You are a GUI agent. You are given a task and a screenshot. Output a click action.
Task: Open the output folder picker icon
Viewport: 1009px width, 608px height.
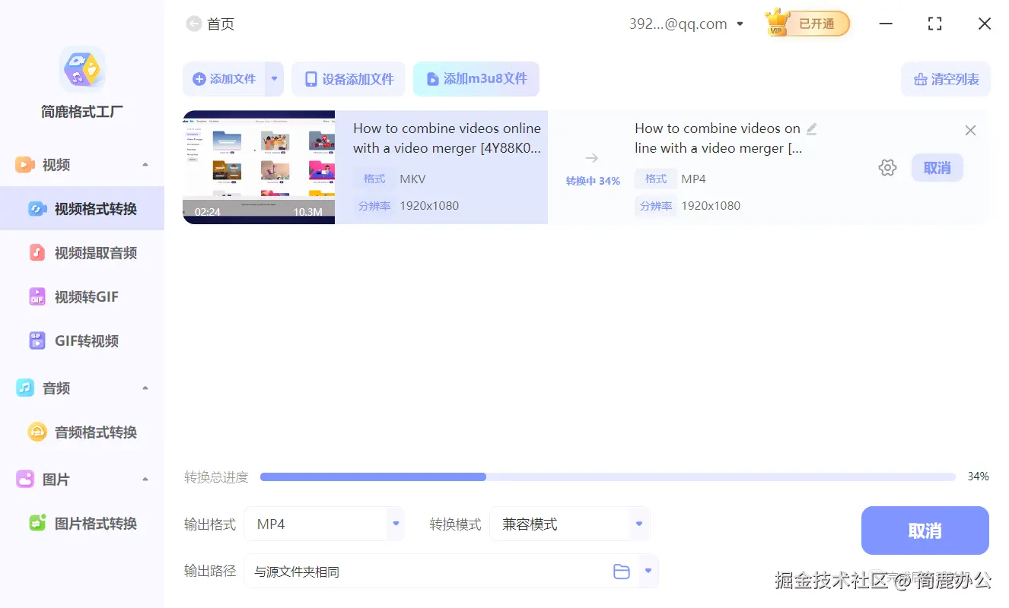pyautogui.click(x=622, y=571)
